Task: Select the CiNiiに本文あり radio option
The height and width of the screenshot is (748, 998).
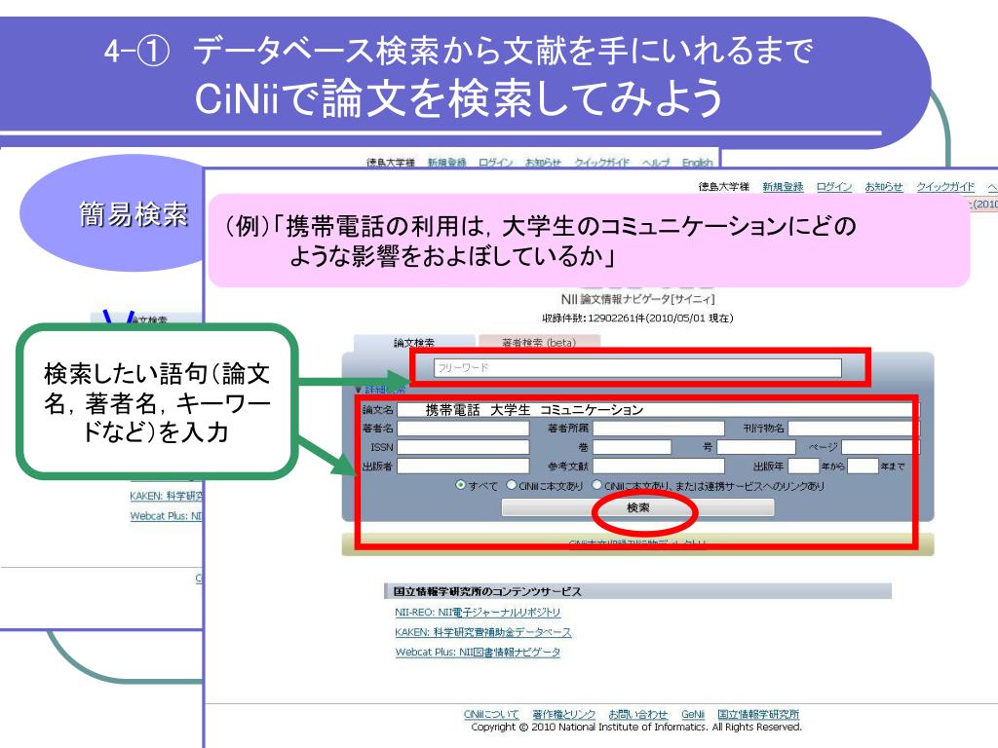Action: coord(511,485)
